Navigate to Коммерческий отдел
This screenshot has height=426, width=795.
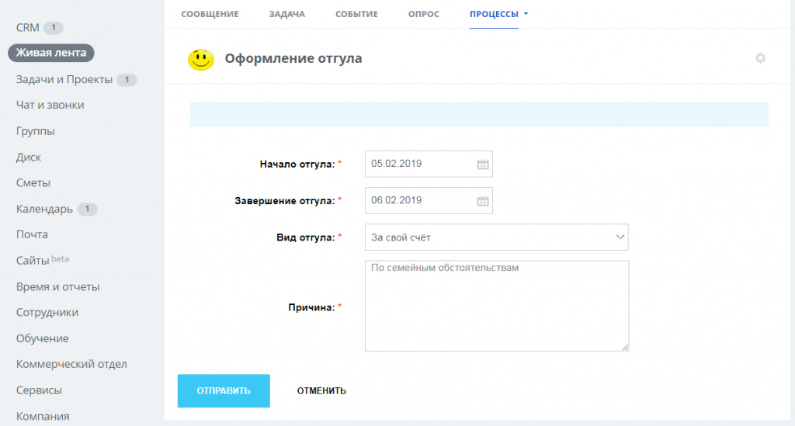point(71,364)
